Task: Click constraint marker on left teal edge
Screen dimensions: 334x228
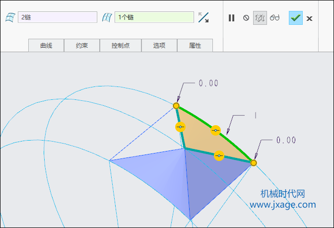Action: 181,127
